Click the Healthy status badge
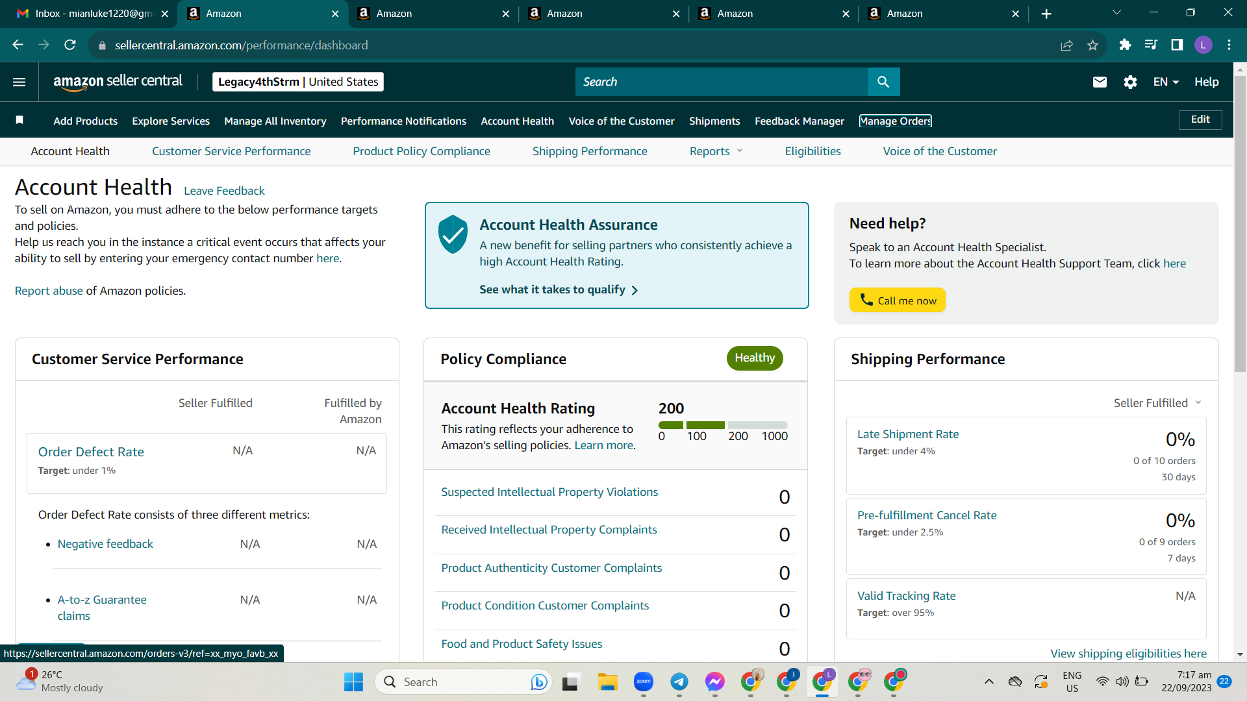 (755, 358)
